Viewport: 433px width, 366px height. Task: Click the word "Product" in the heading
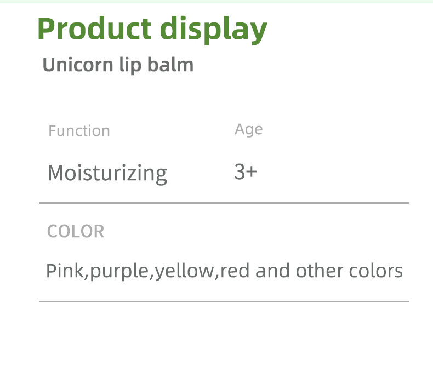click(94, 29)
